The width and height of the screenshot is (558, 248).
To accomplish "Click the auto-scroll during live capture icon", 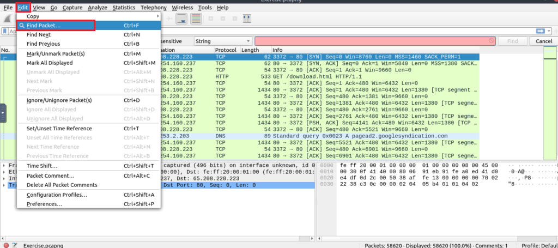I will (182, 19).
